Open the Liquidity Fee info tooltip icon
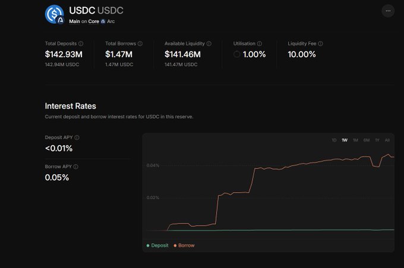This screenshot has width=404, height=268. 320,44
